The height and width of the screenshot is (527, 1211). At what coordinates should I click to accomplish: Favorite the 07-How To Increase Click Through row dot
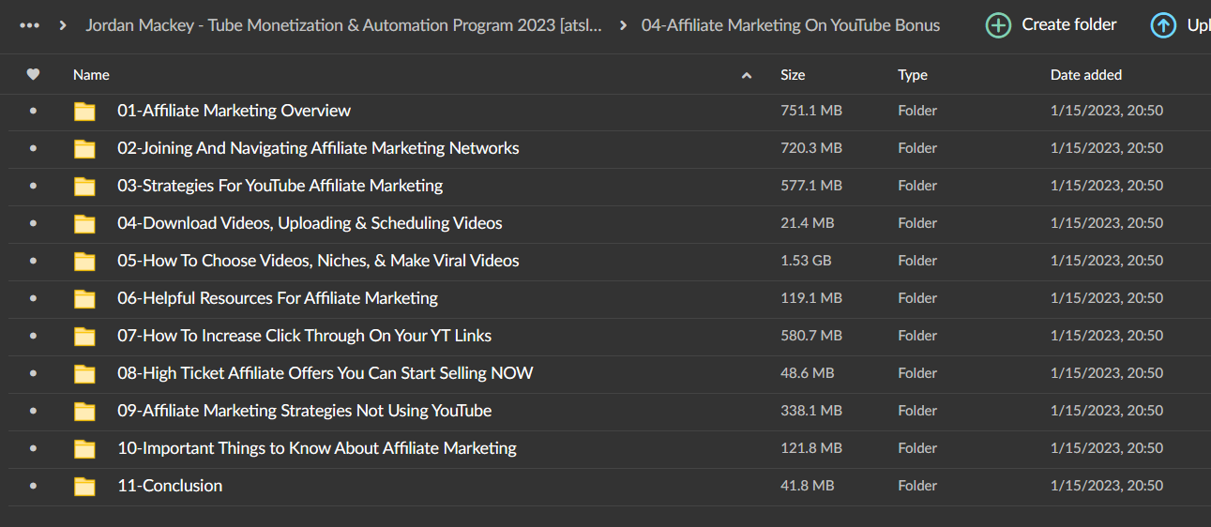coord(34,336)
